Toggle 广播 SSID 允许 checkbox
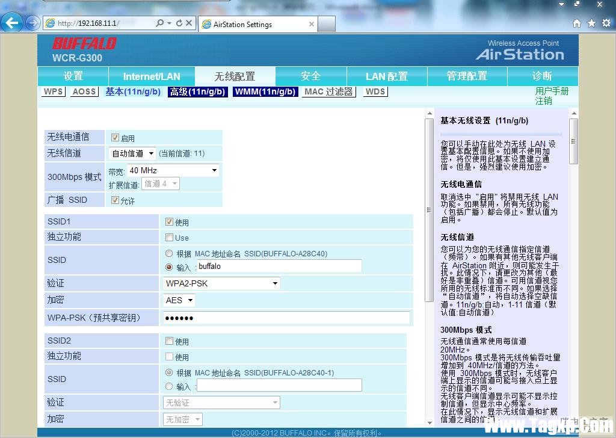This screenshot has width=616, height=438. [115, 200]
